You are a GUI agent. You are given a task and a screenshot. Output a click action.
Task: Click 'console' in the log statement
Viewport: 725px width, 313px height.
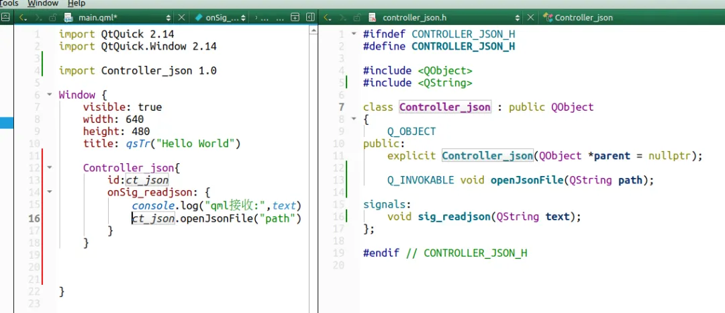153,204
